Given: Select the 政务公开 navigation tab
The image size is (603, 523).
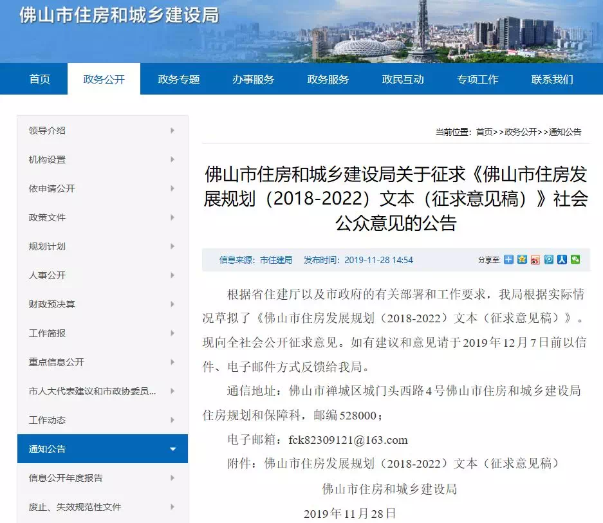Looking at the screenshot, I should point(104,79).
